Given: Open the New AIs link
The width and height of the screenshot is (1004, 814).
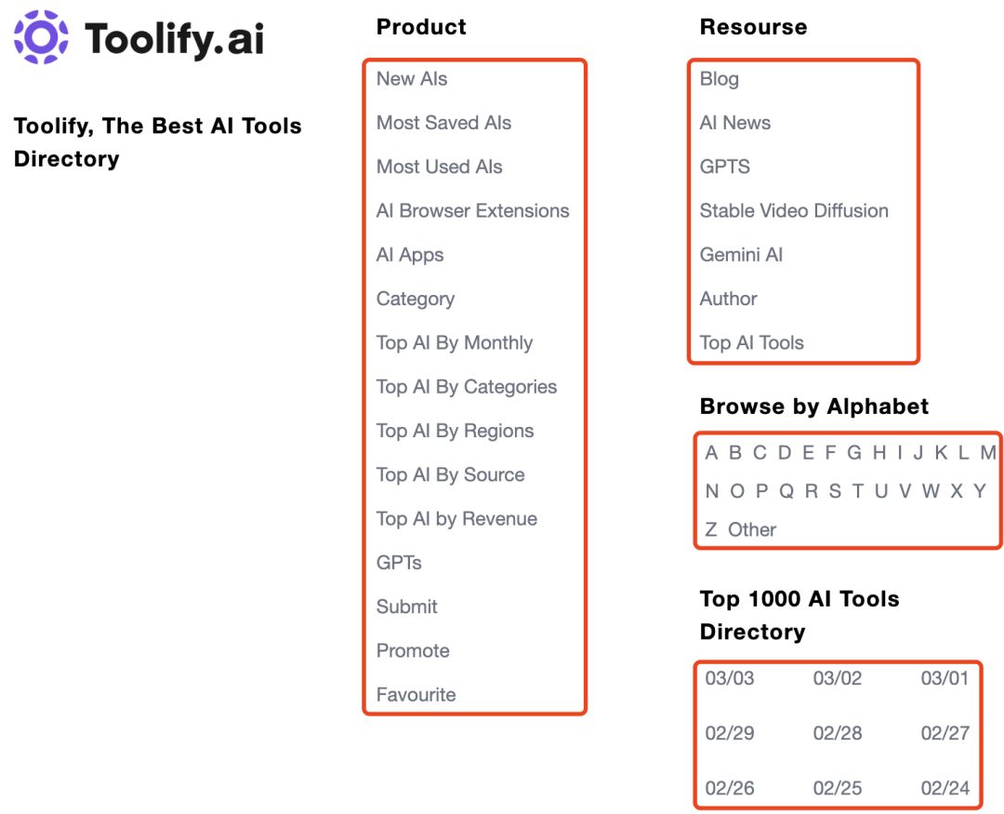Looking at the screenshot, I should pos(412,79).
